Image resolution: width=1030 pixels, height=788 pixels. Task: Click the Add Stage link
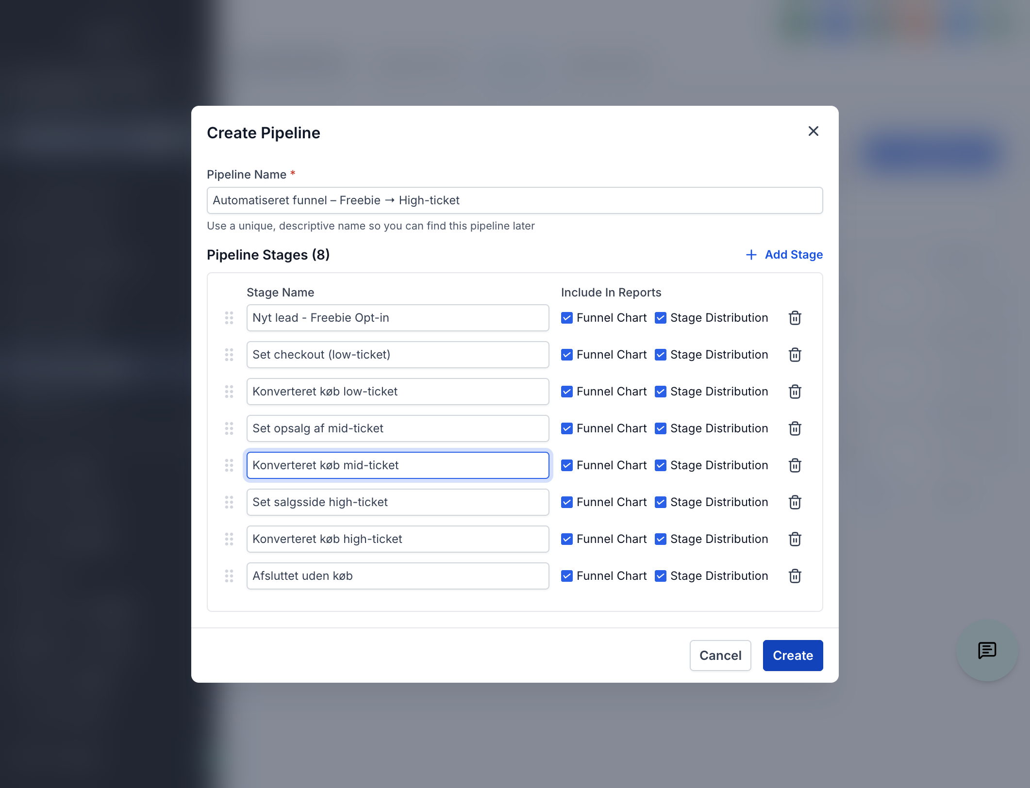point(784,255)
